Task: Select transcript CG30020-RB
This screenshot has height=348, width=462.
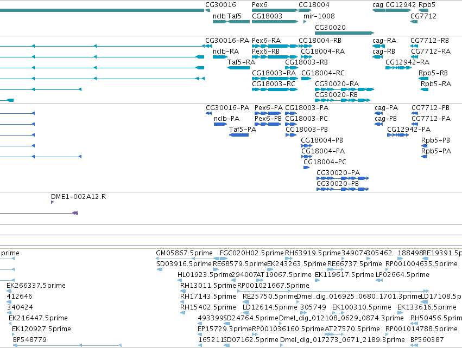Action: 343,100
